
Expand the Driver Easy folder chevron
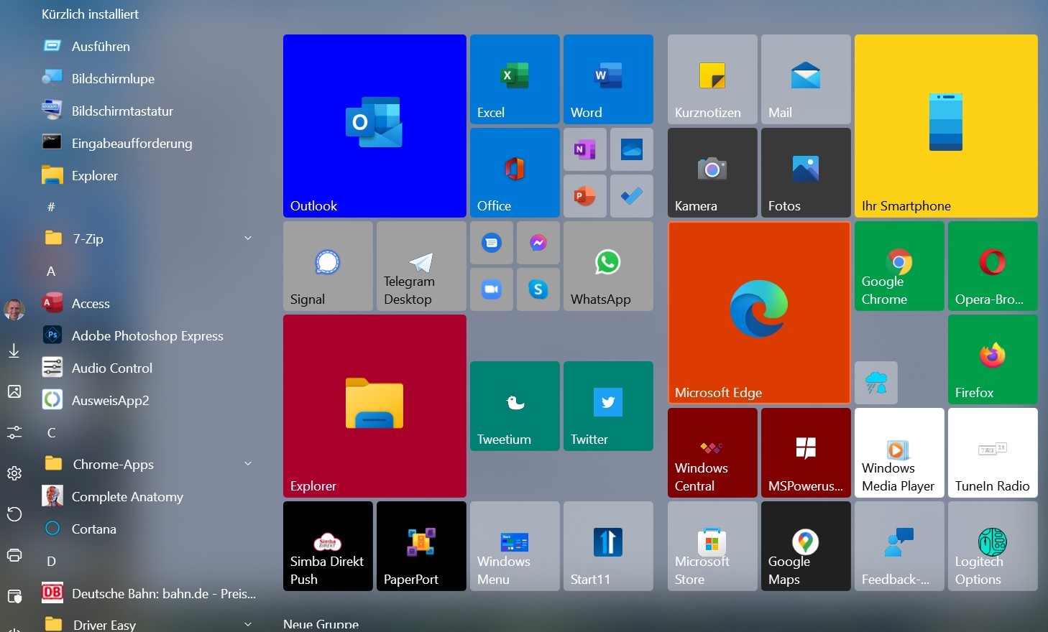(248, 624)
